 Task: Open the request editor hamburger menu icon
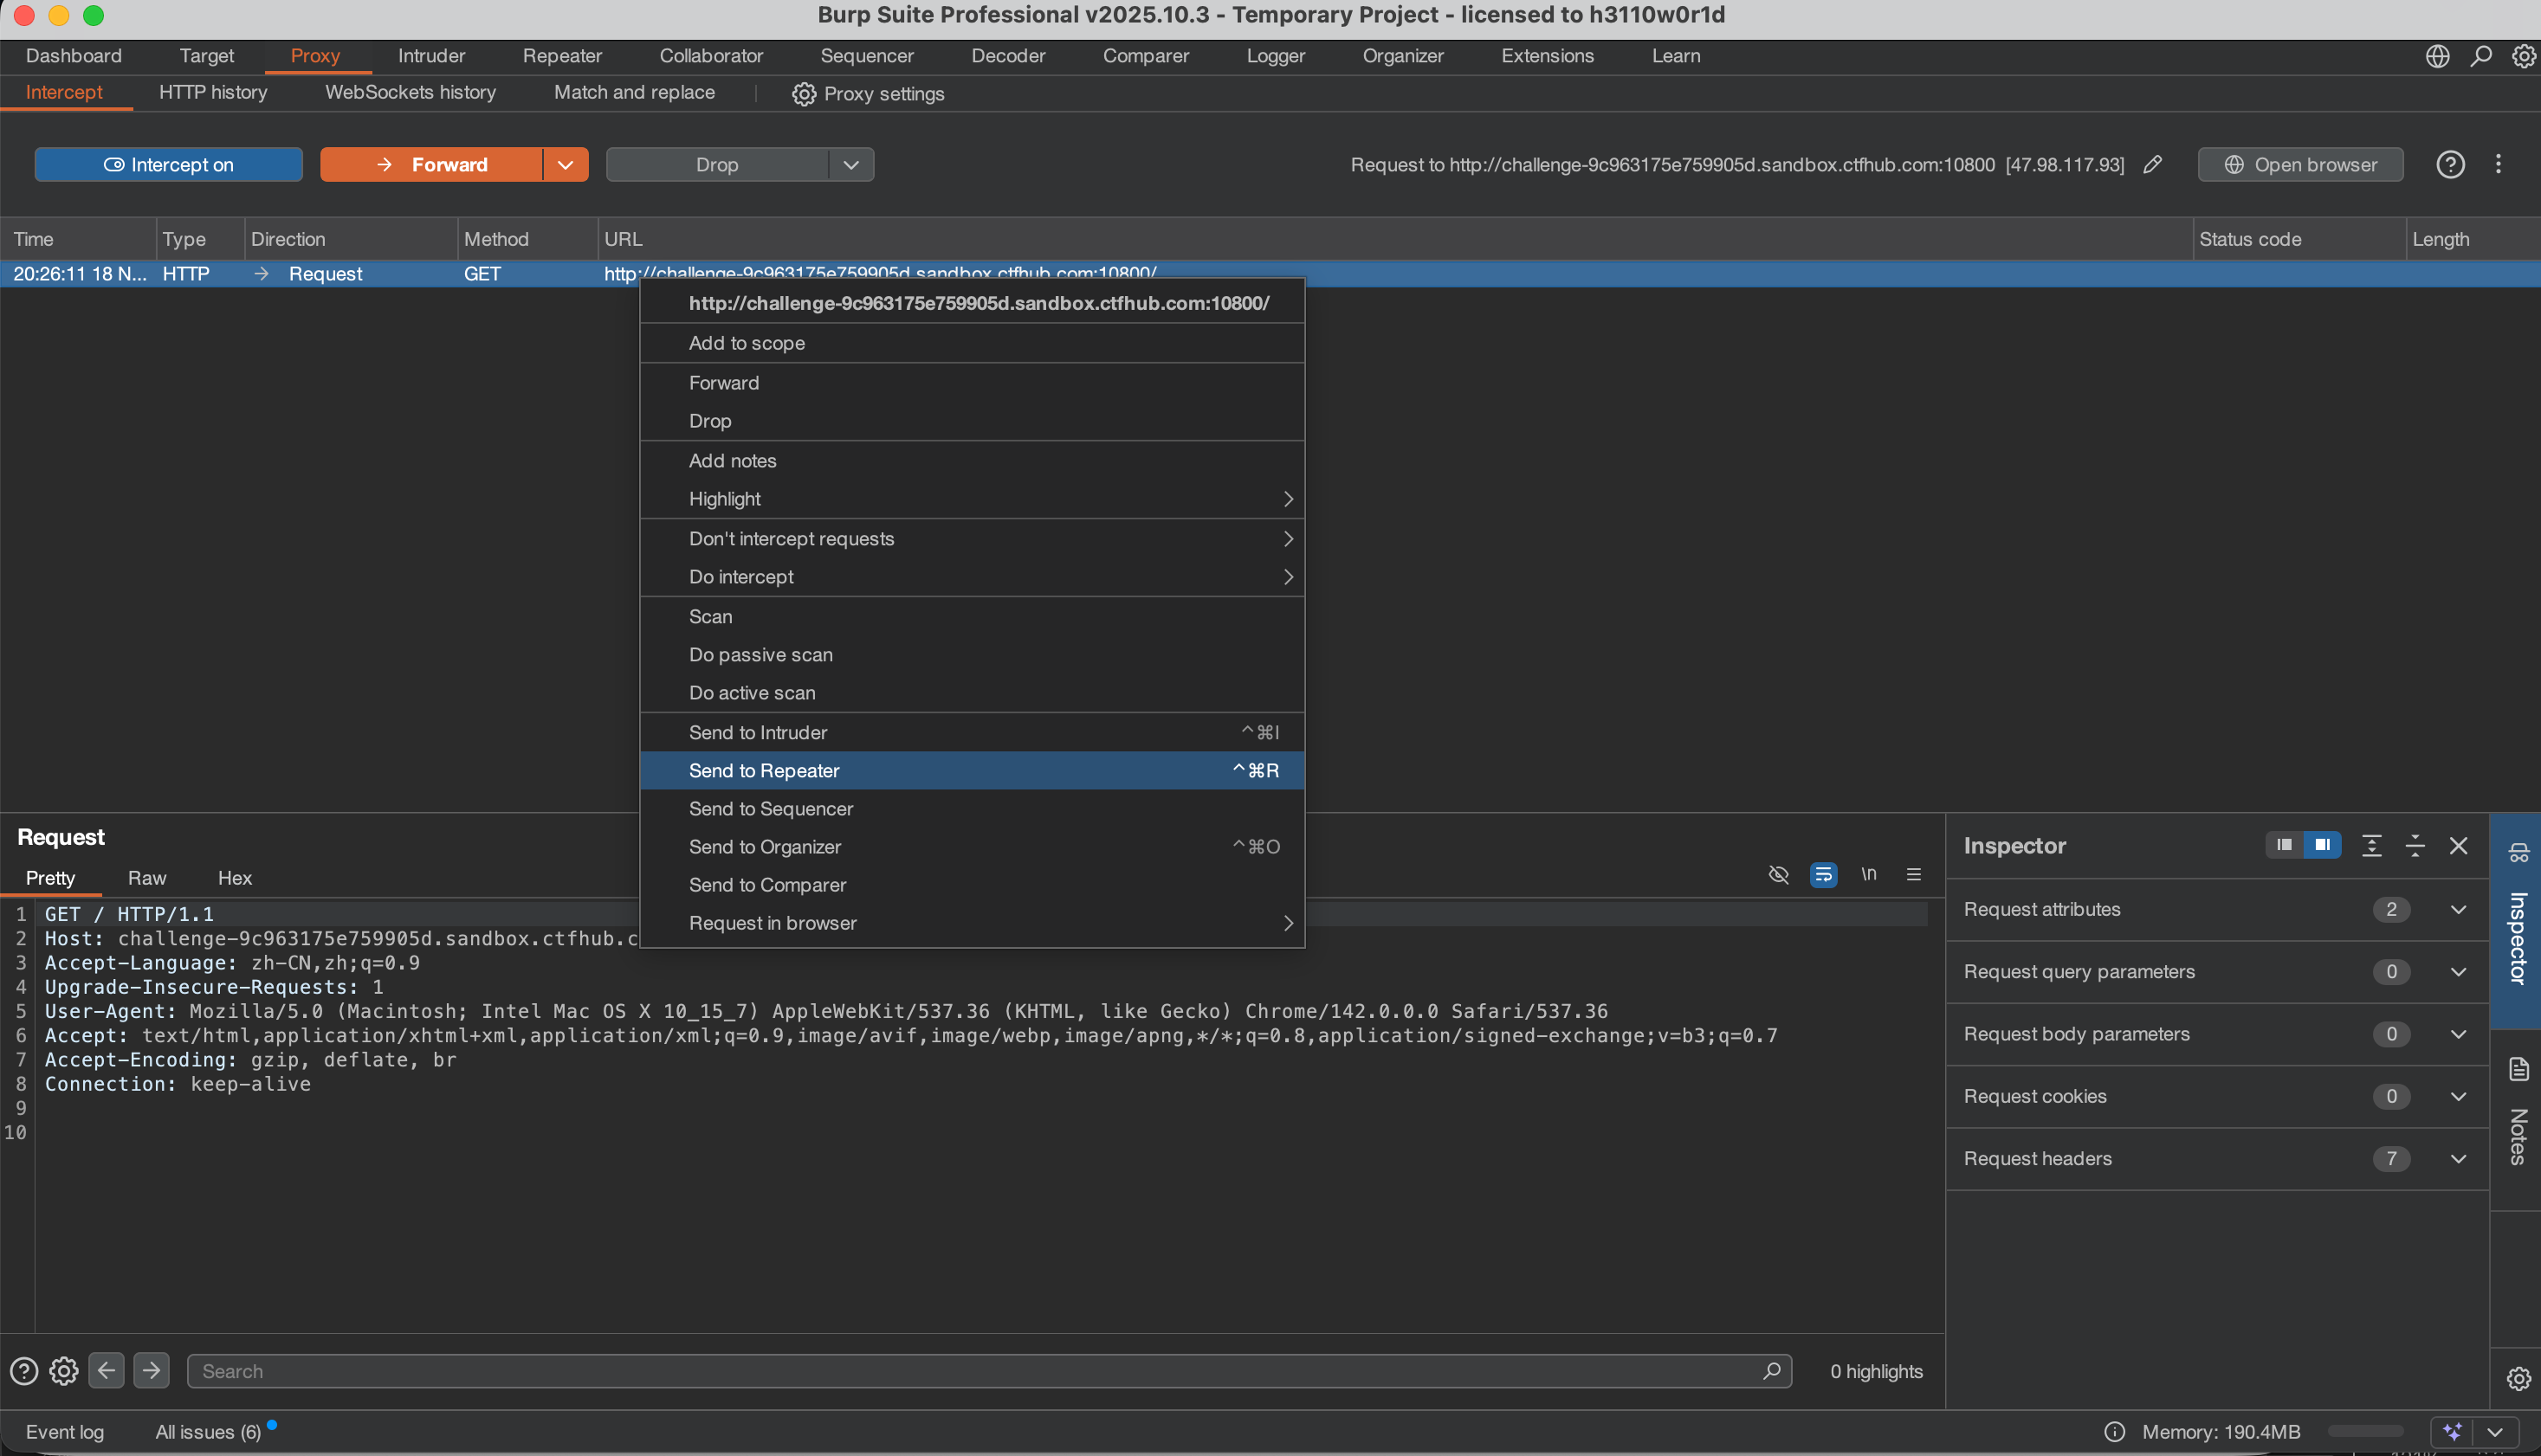pos(1913,875)
